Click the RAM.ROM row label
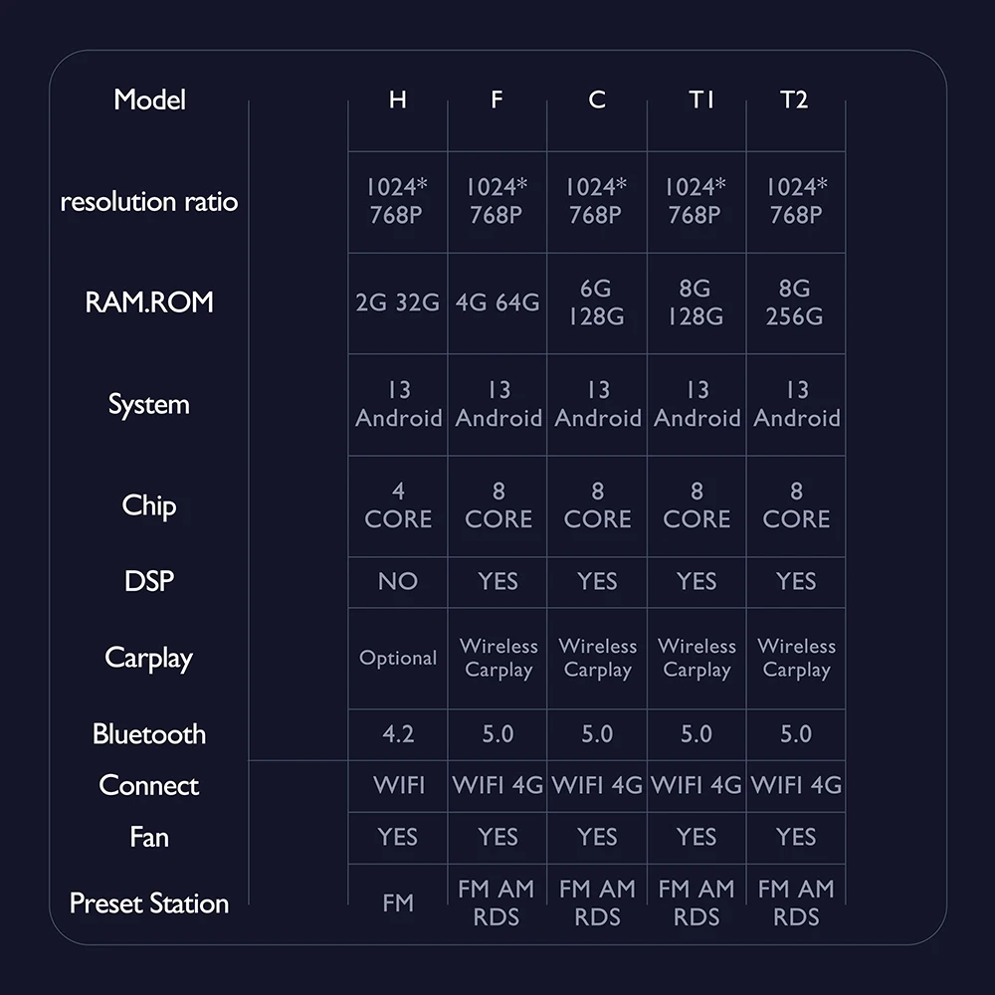The height and width of the screenshot is (995, 995). pos(149,302)
